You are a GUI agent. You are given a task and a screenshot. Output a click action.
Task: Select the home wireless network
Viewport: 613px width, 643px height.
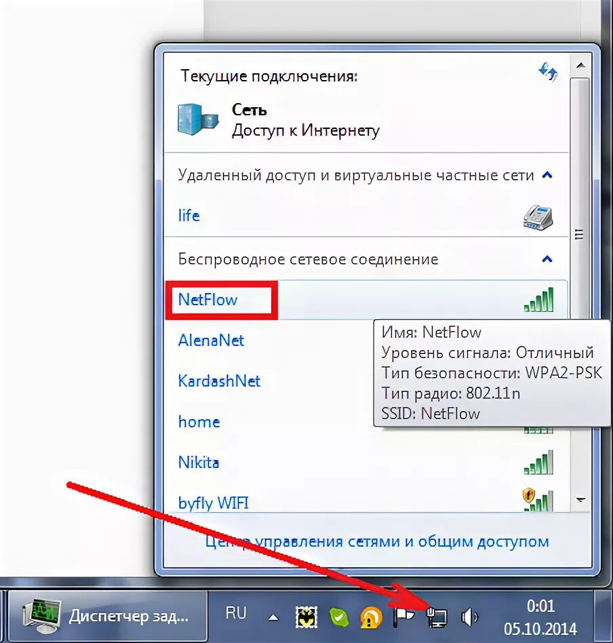199,422
